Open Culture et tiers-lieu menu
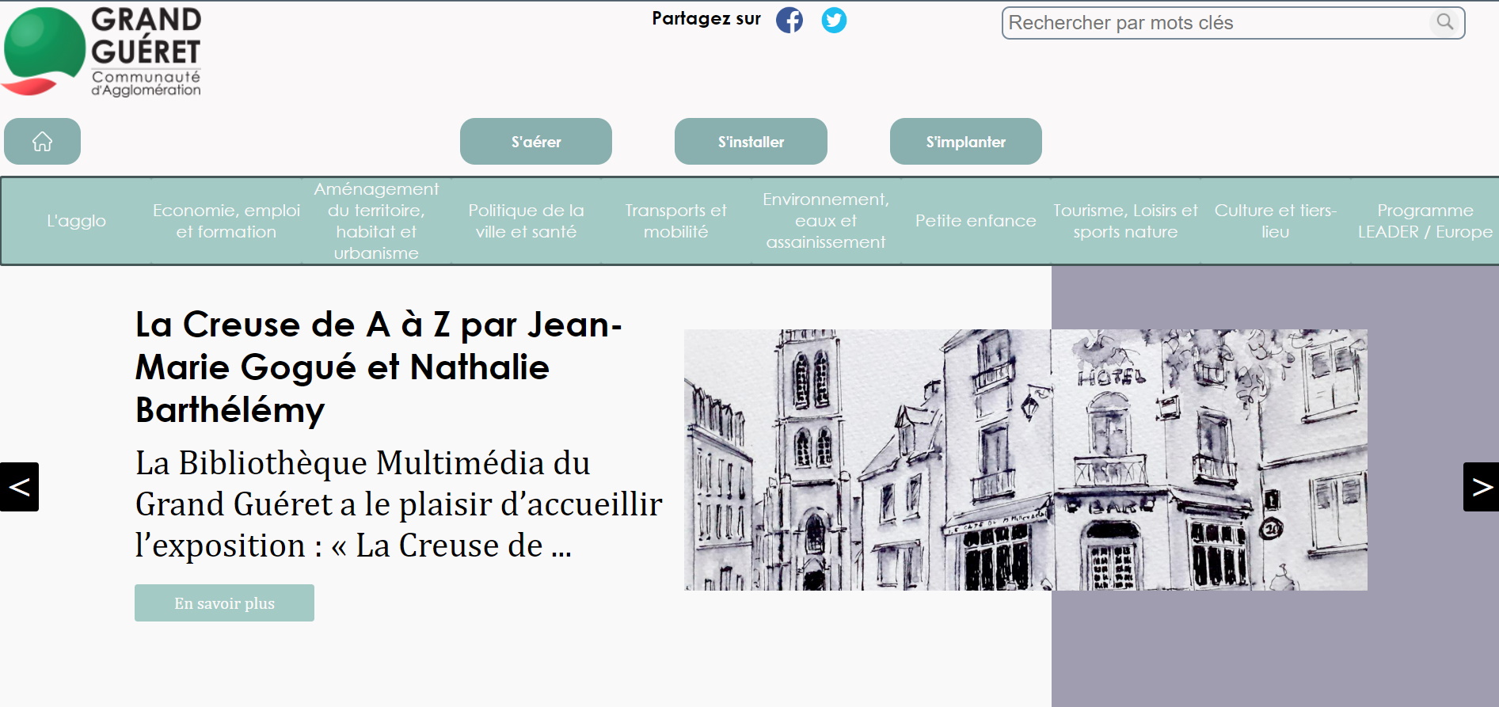Image resolution: width=1499 pixels, height=707 pixels. (1275, 221)
